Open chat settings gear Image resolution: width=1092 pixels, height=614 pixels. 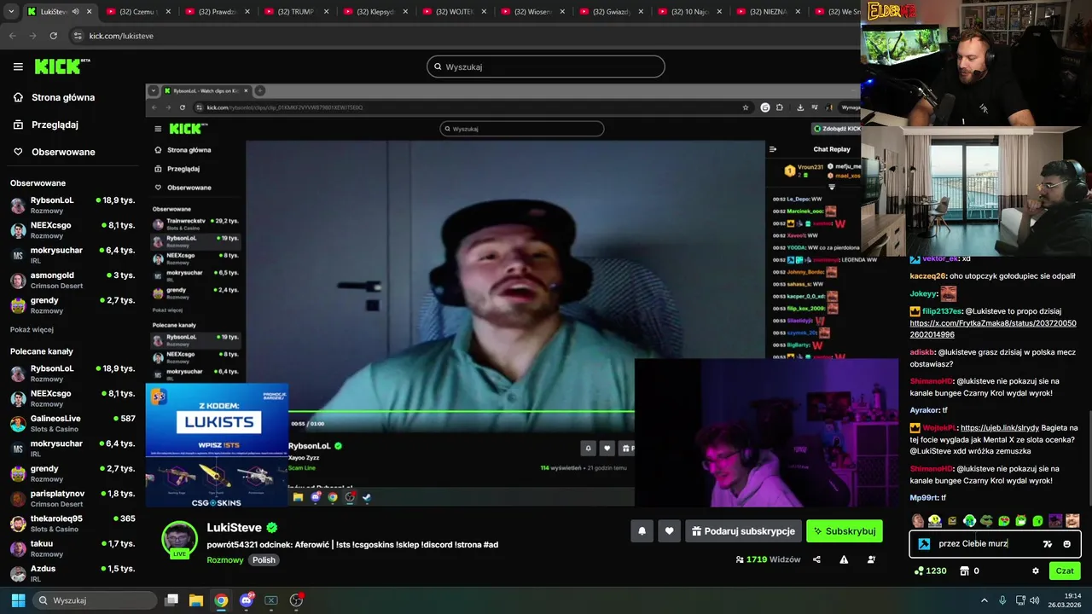point(1036,571)
